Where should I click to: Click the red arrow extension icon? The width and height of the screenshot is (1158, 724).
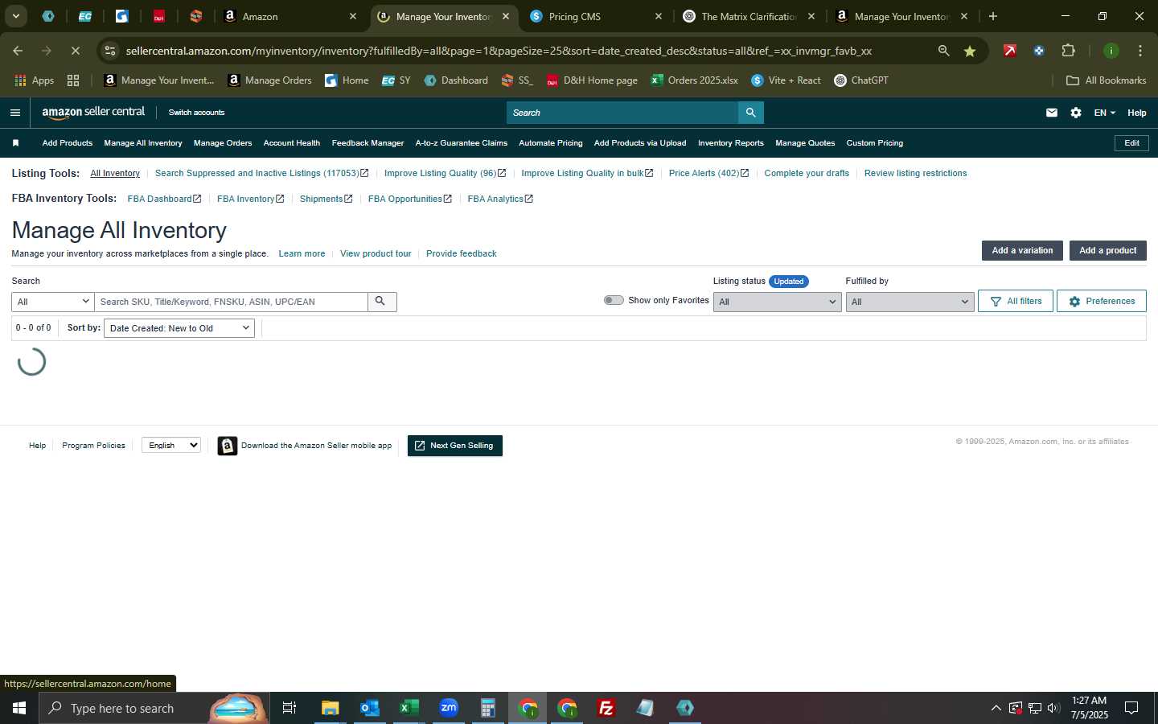tap(1009, 51)
